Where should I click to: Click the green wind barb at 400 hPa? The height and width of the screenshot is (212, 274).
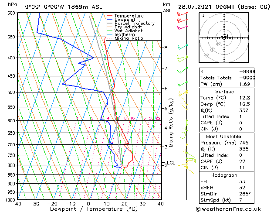click(x=182, y=58)
